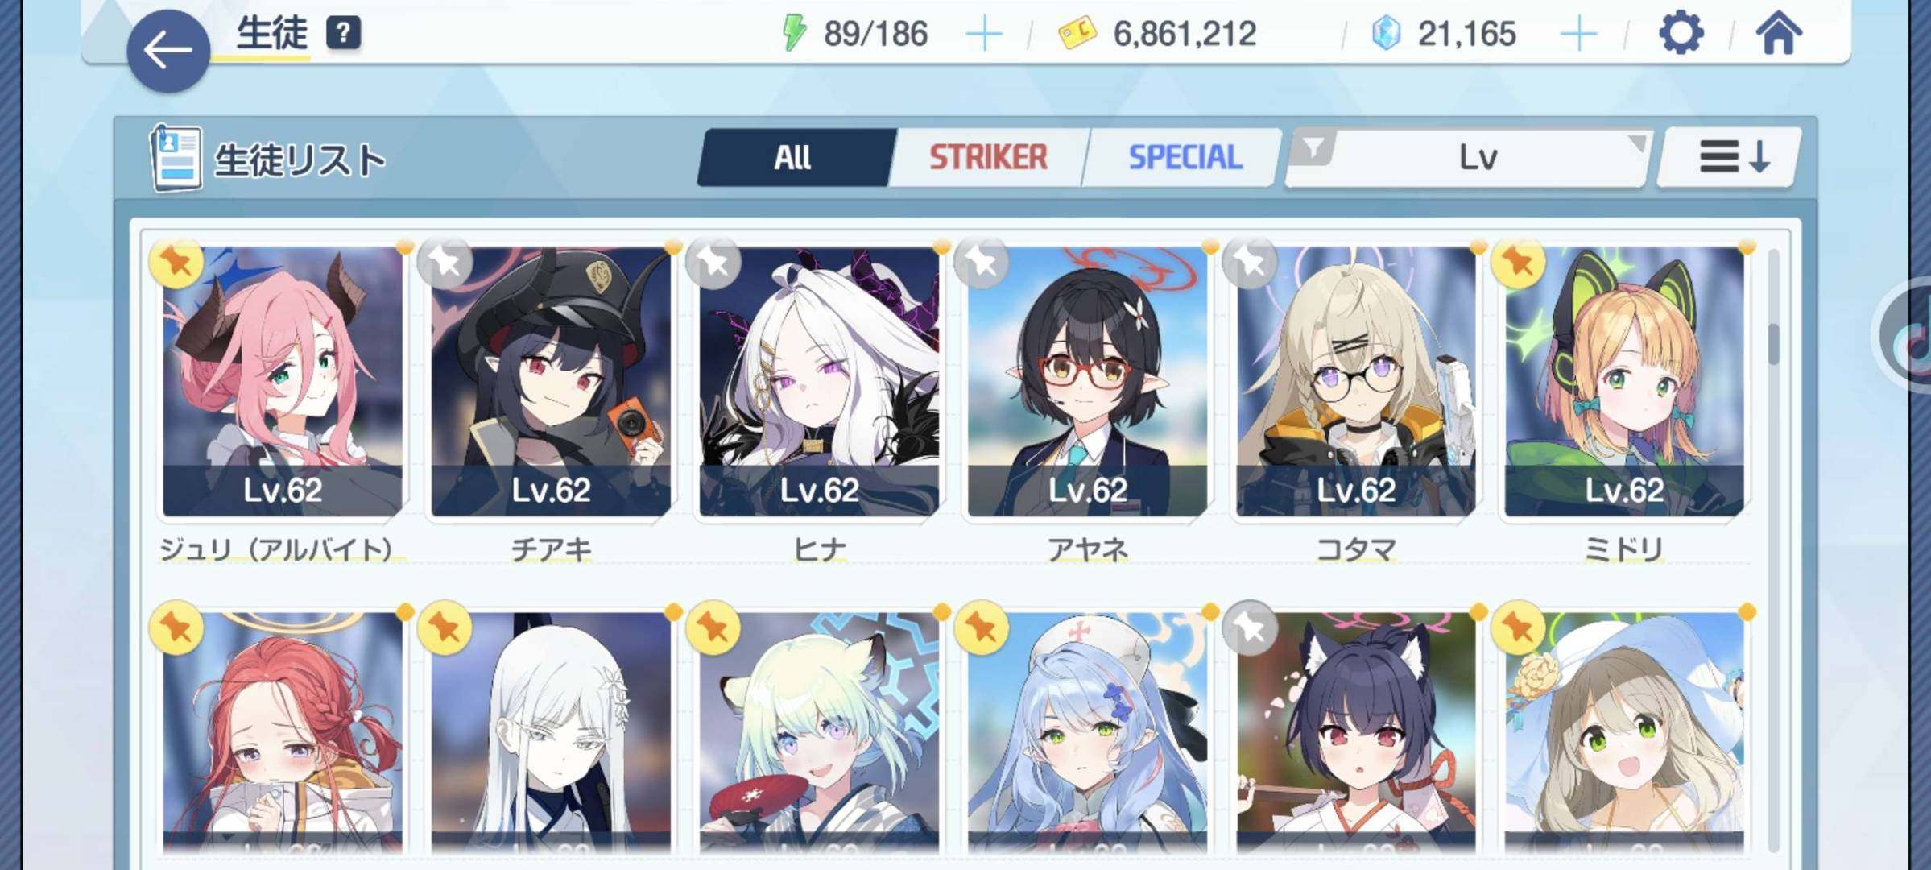Pin チアキ with her grey pin toggle
1931x870 pixels.
click(x=445, y=262)
